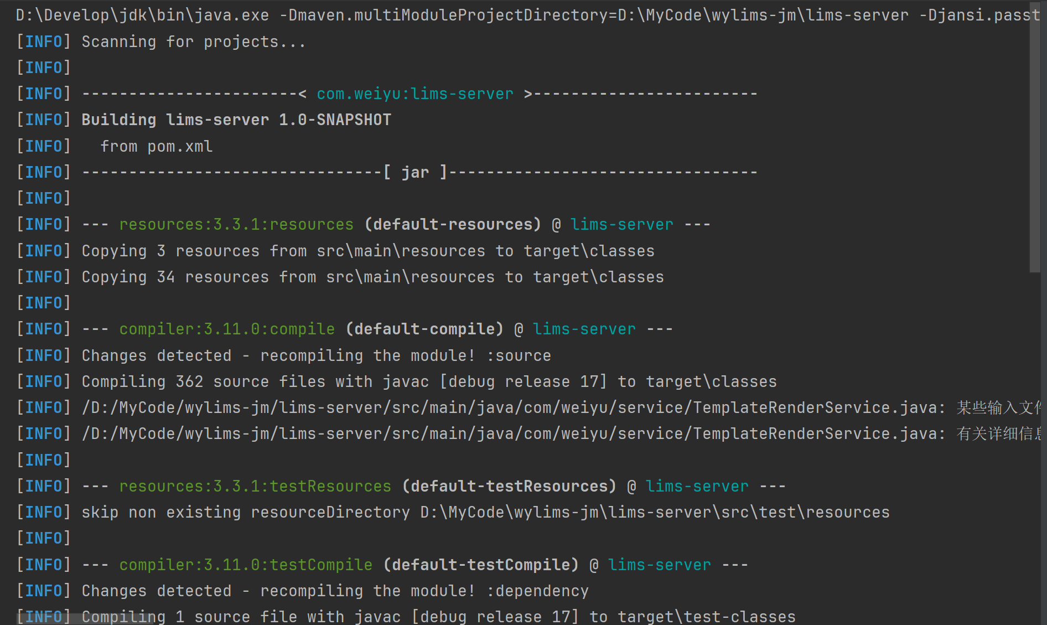The height and width of the screenshot is (625, 1047).
Task: Click the java.exe command line at top
Action: point(528,16)
